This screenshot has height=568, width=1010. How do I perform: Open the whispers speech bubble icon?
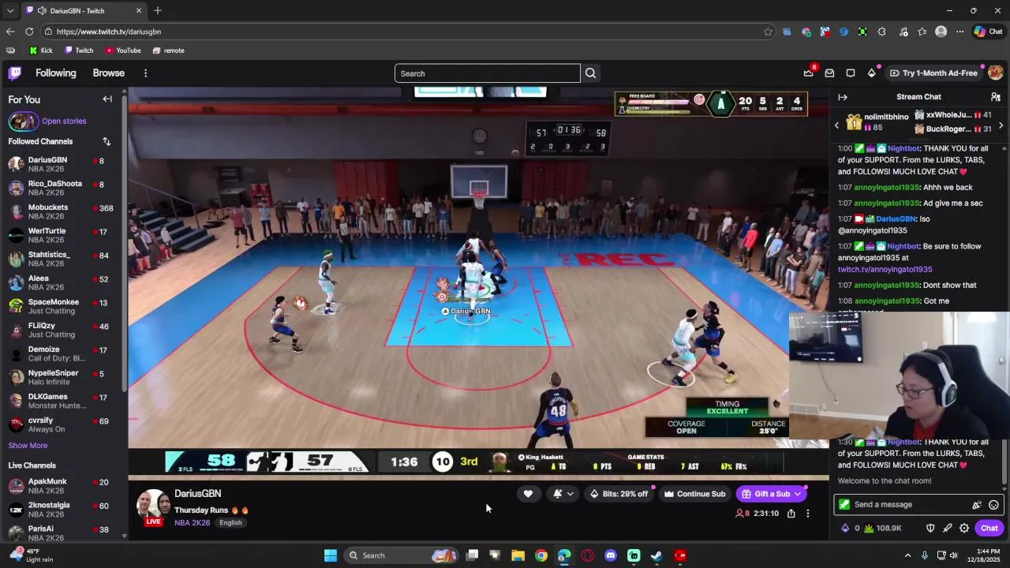tap(851, 73)
